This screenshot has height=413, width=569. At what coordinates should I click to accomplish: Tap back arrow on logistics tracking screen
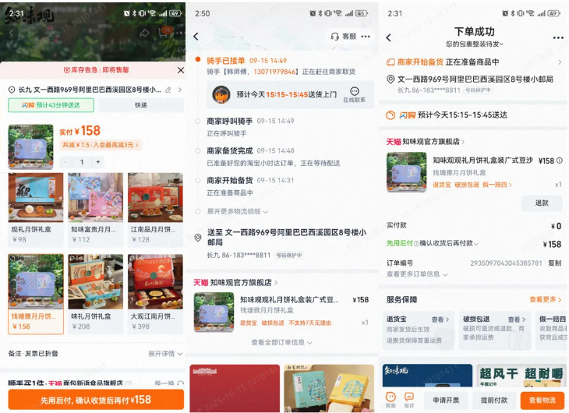click(x=196, y=37)
